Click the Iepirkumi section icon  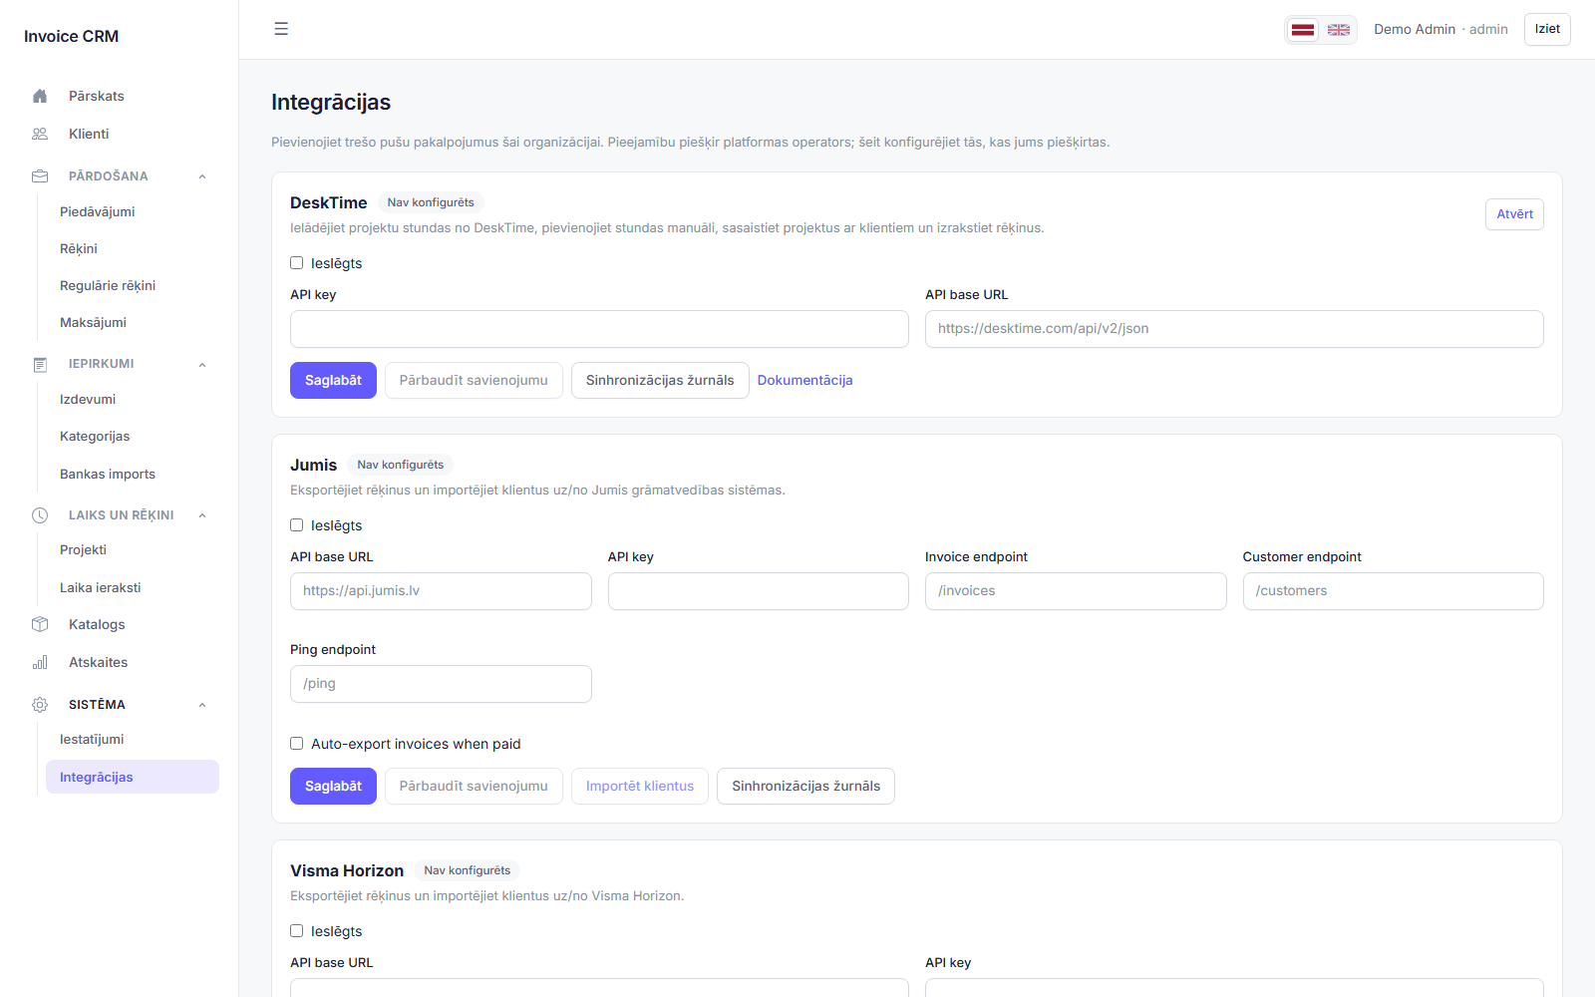click(40, 364)
